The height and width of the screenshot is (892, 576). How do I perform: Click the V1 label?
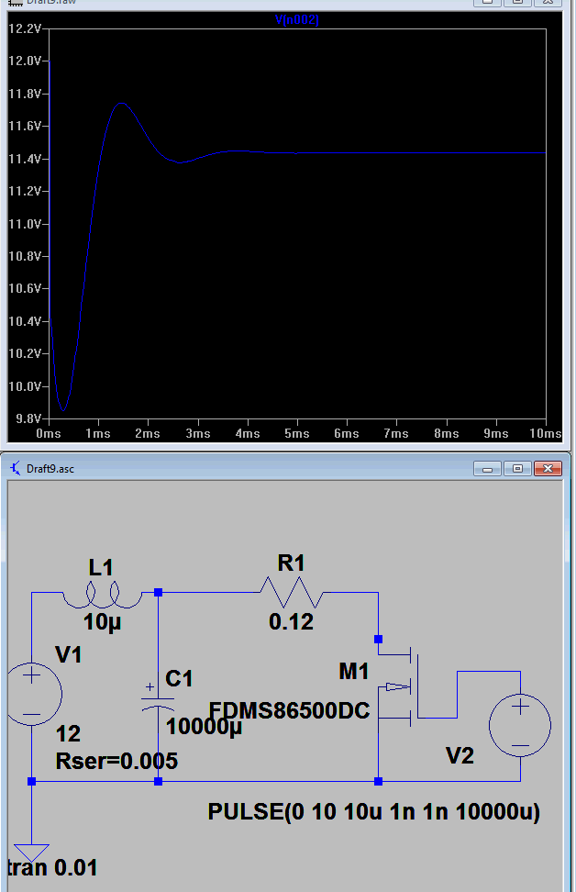click(69, 655)
